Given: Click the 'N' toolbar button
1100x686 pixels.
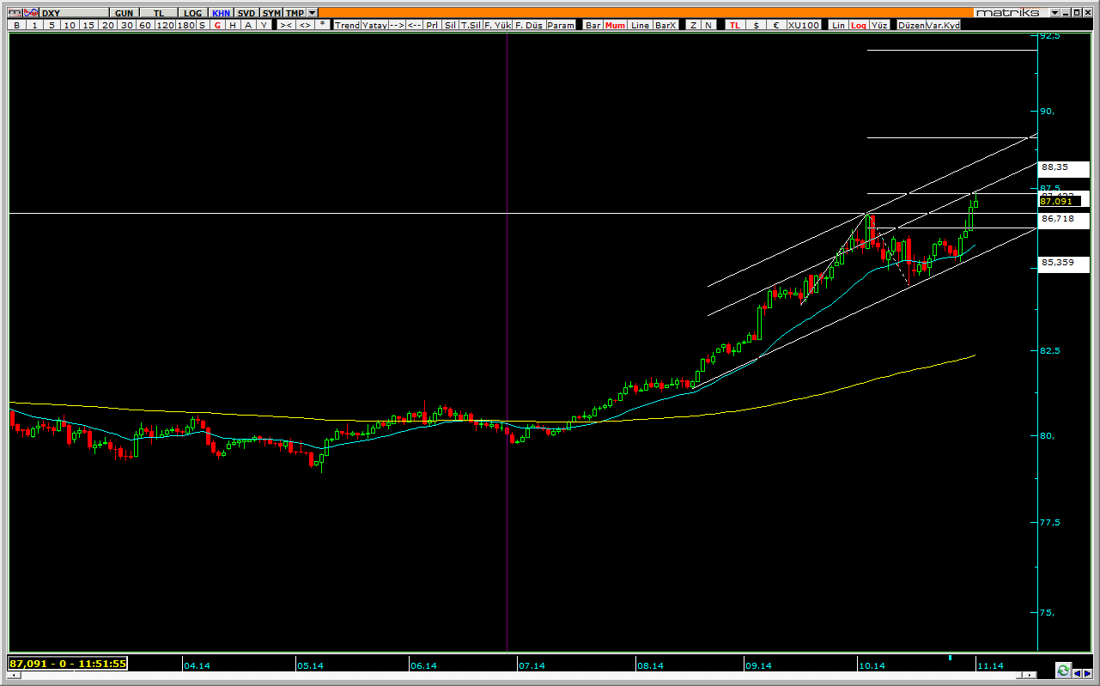Looking at the screenshot, I should pos(708,25).
